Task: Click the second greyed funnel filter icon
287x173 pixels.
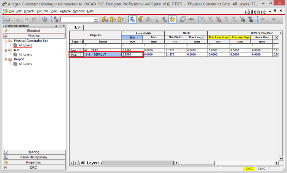Action: [210, 19]
